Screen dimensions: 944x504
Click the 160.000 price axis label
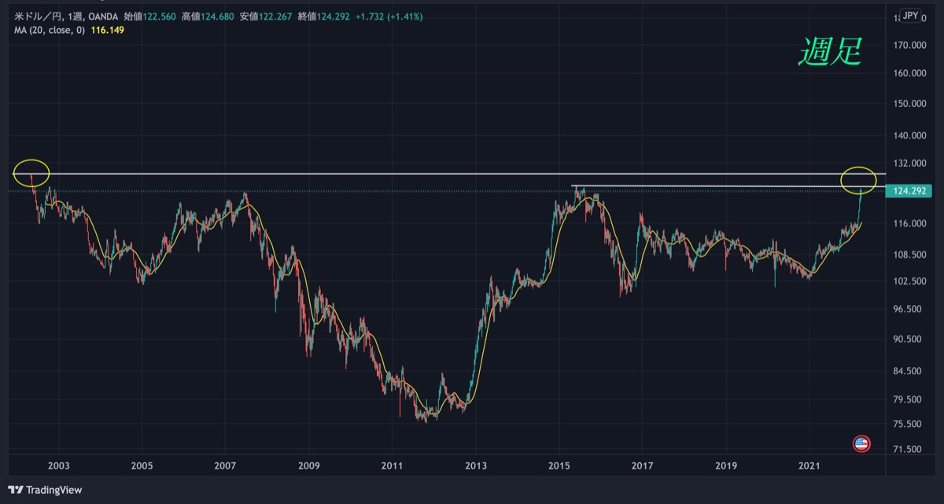(x=910, y=74)
